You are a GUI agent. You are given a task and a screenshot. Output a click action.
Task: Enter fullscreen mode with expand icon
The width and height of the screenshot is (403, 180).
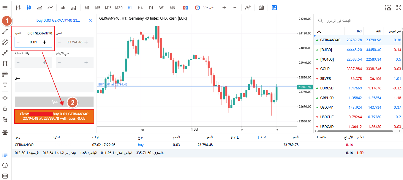click(x=399, y=8)
